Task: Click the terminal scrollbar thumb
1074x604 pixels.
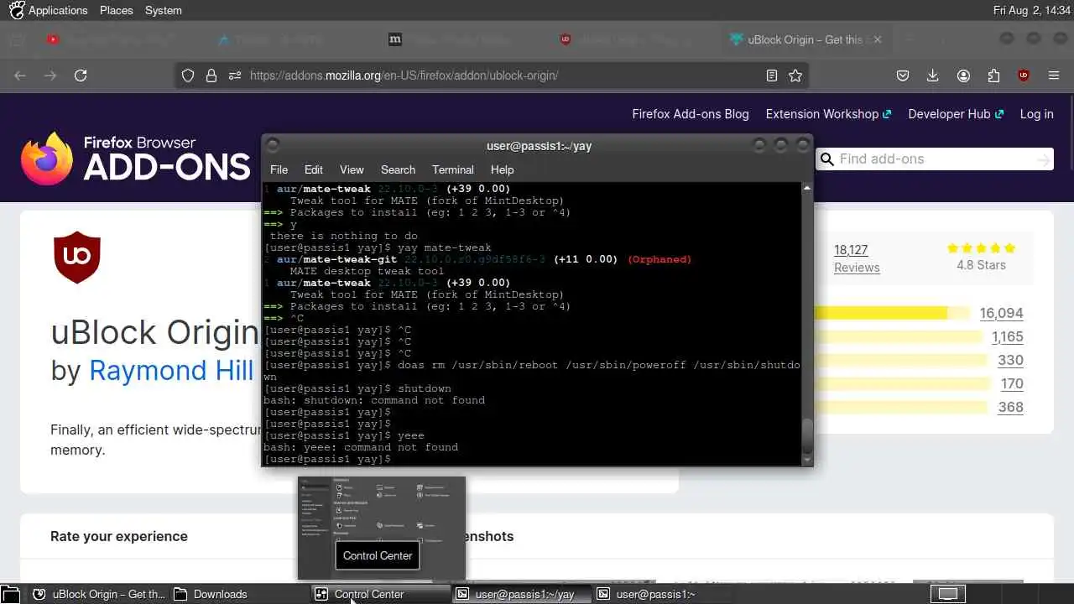Action: pyautogui.click(x=807, y=435)
